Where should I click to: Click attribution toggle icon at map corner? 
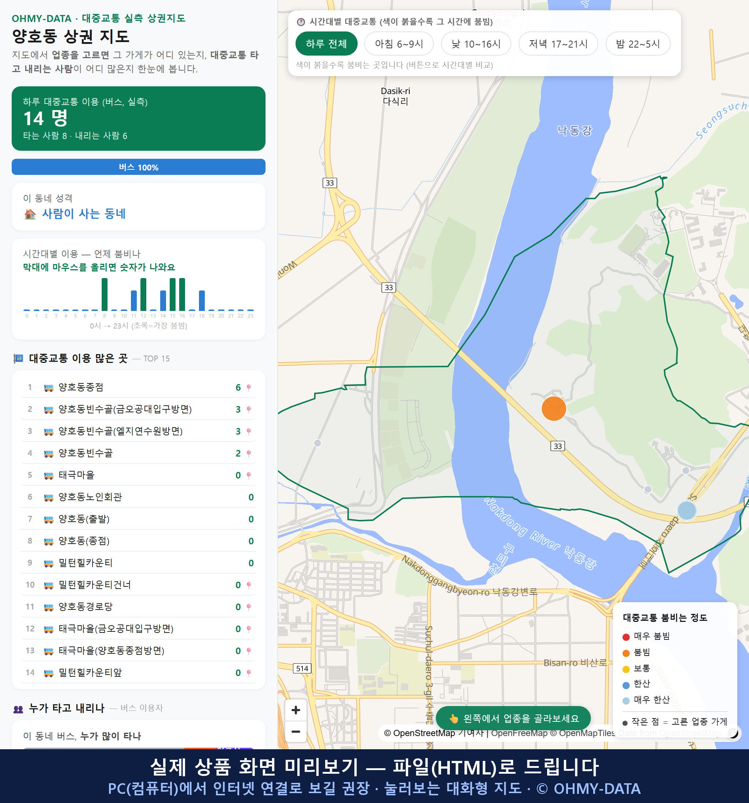tap(733, 733)
